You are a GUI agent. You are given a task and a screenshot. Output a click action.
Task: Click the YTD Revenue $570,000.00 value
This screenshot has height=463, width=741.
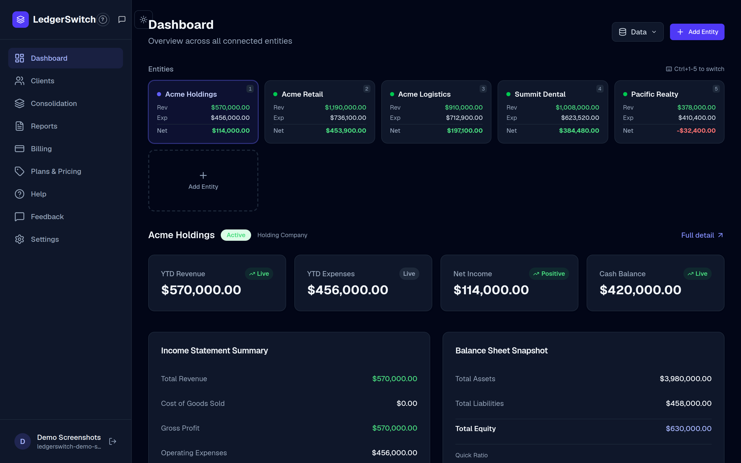[201, 290]
